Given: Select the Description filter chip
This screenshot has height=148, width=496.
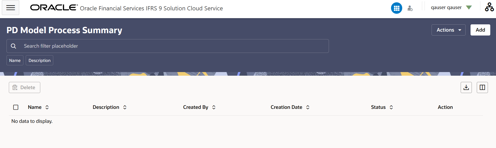Looking at the screenshot, I should click(39, 60).
